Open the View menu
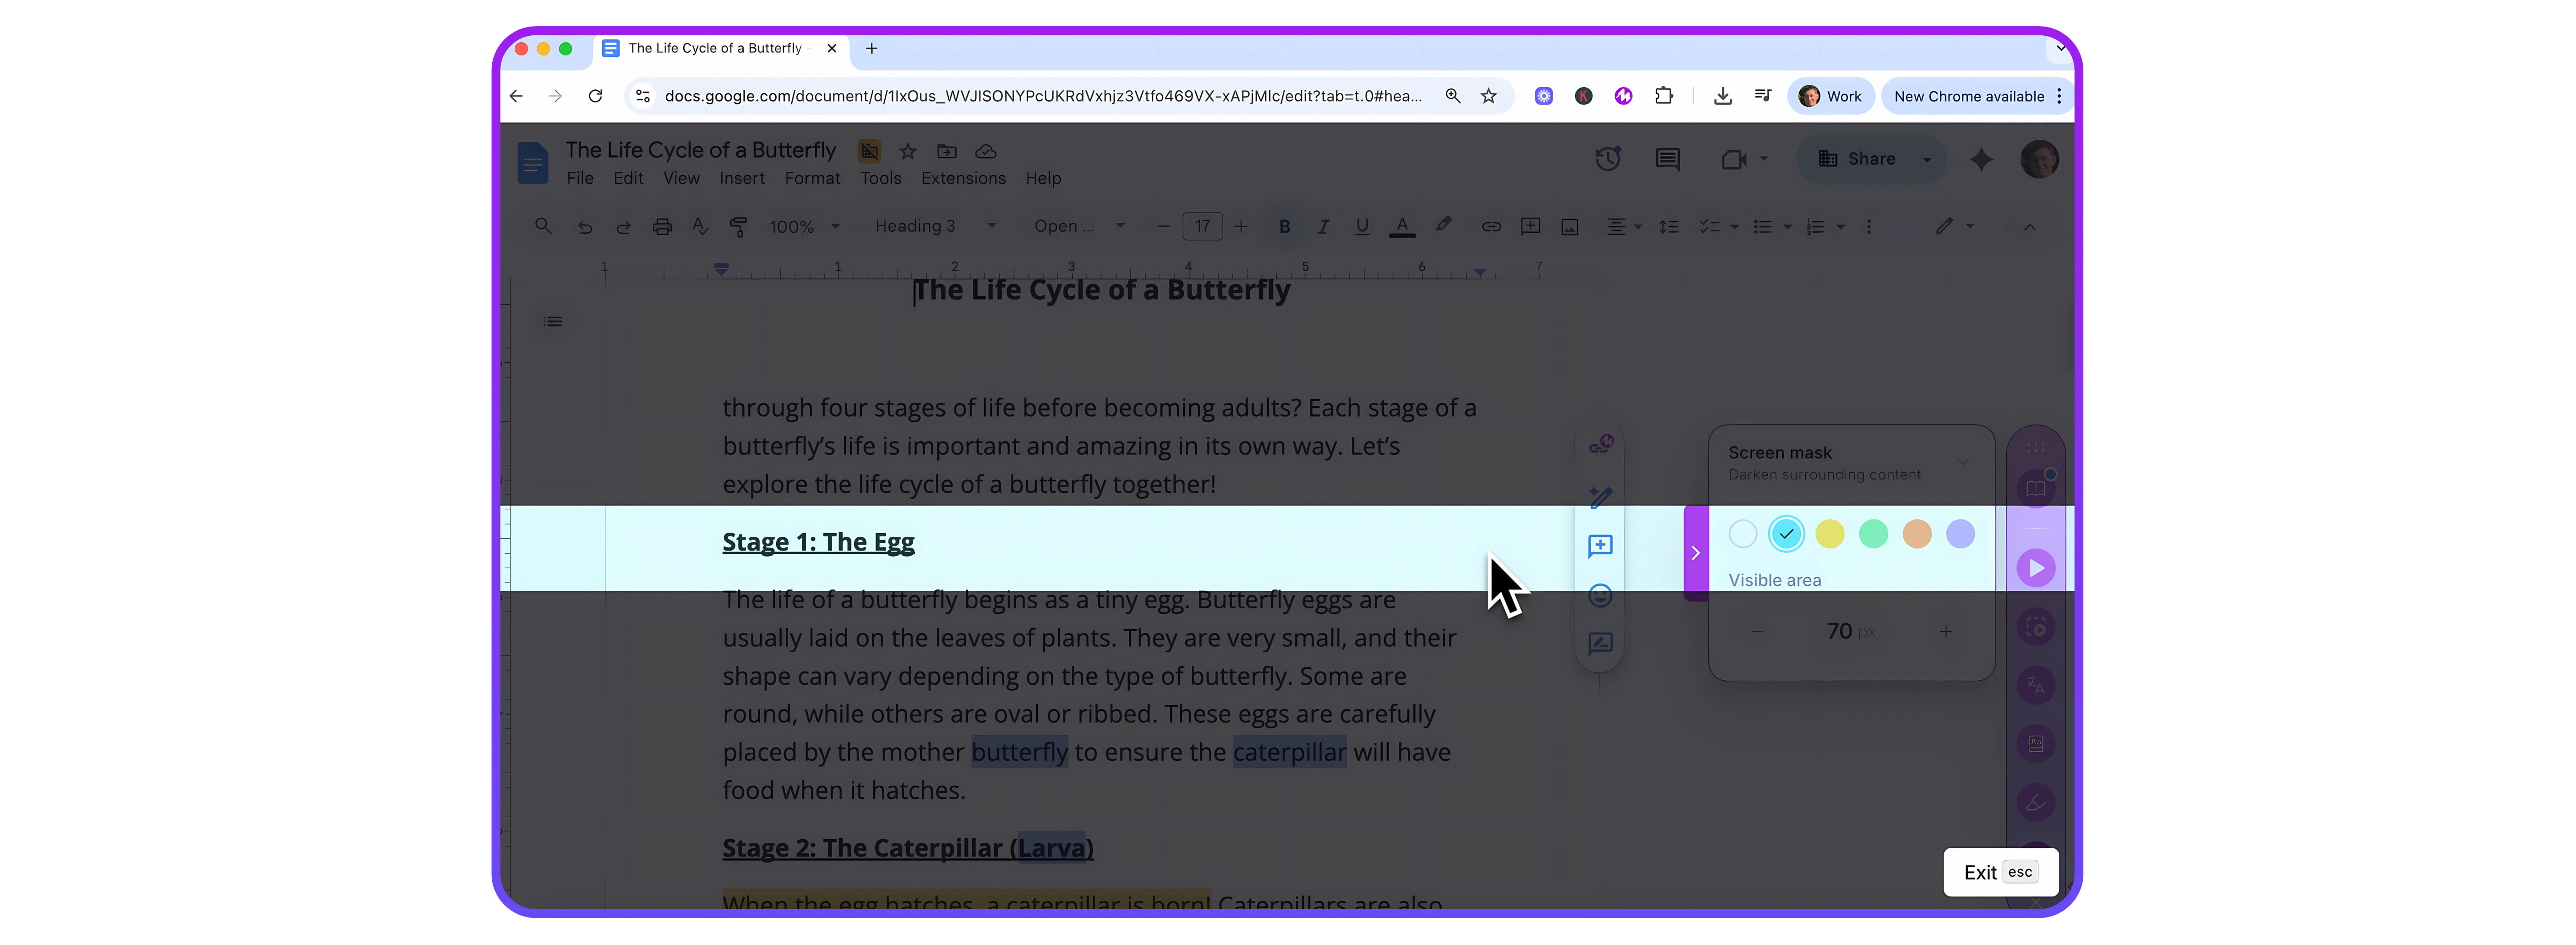 click(681, 178)
